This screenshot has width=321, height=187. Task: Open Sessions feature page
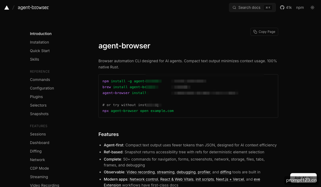tap(38, 134)
